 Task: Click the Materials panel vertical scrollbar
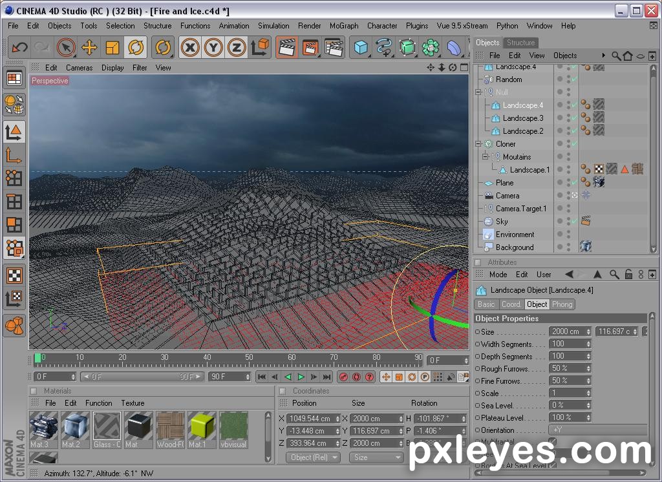coord(268,437)
